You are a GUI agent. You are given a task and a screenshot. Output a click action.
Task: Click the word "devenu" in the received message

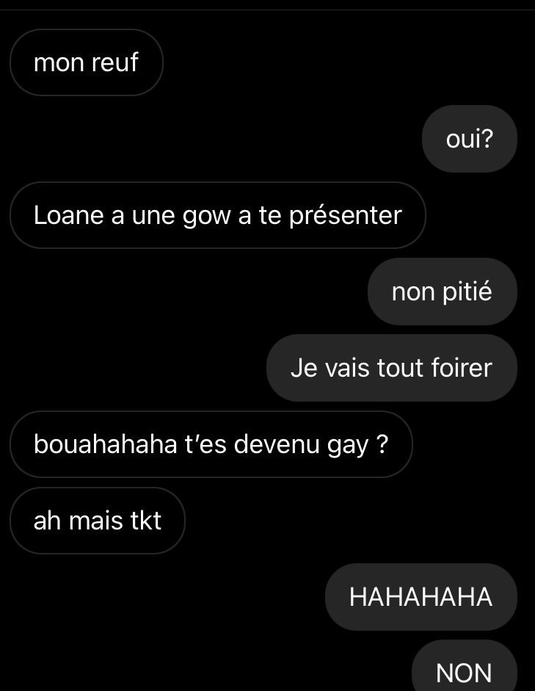coord(277,444)
